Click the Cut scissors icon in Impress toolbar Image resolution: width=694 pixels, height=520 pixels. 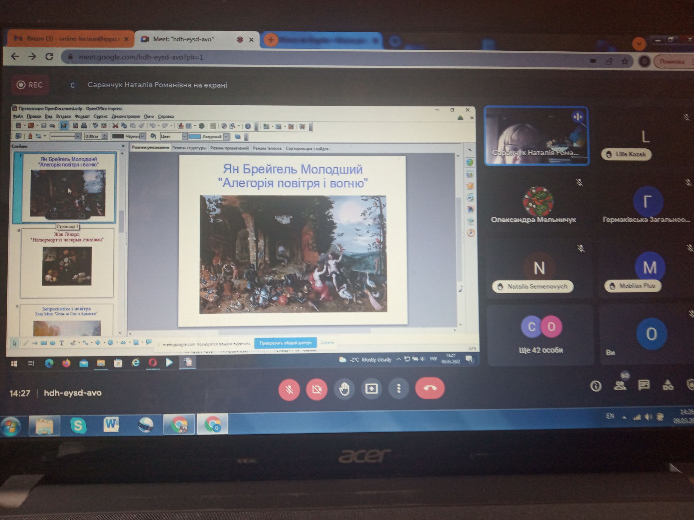[x=115, y=126]
